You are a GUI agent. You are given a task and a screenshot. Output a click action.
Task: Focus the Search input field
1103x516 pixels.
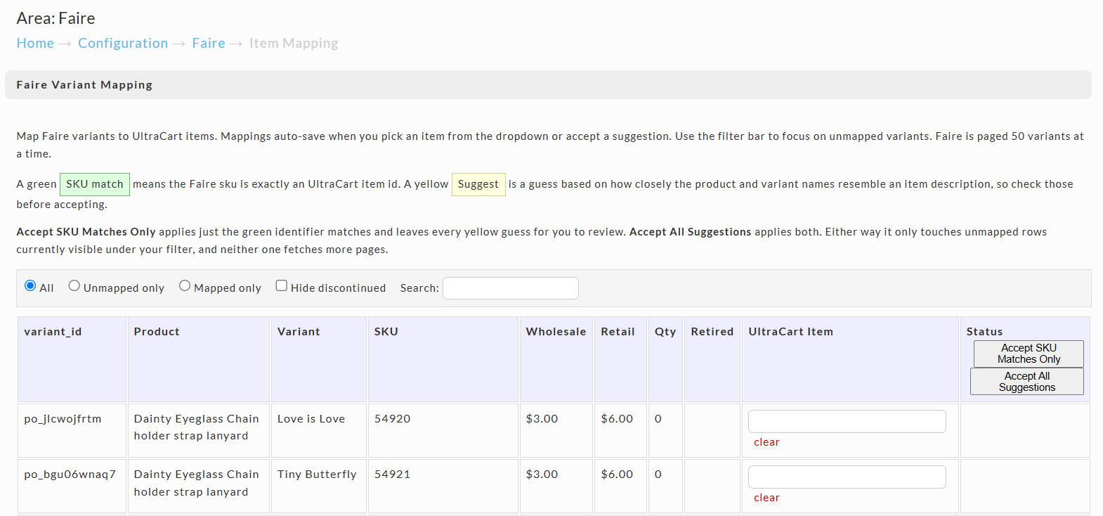click(511, 288)
